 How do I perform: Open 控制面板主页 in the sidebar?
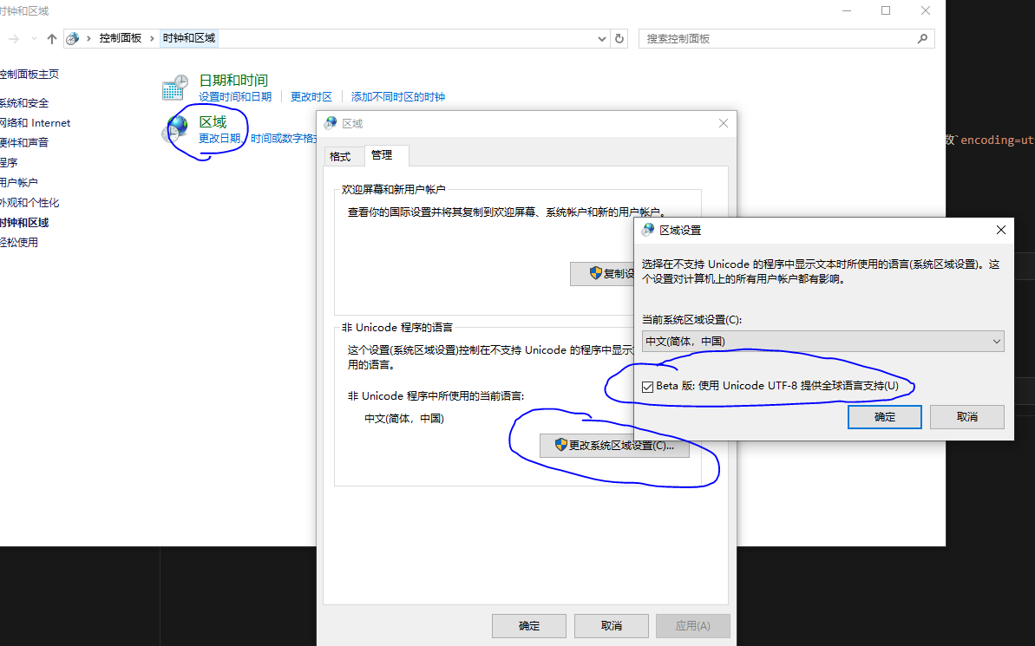29,75
